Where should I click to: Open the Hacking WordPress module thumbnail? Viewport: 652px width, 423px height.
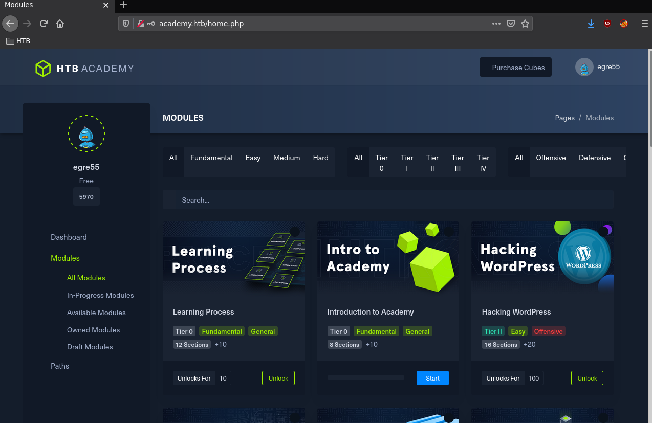pos(542,259)
